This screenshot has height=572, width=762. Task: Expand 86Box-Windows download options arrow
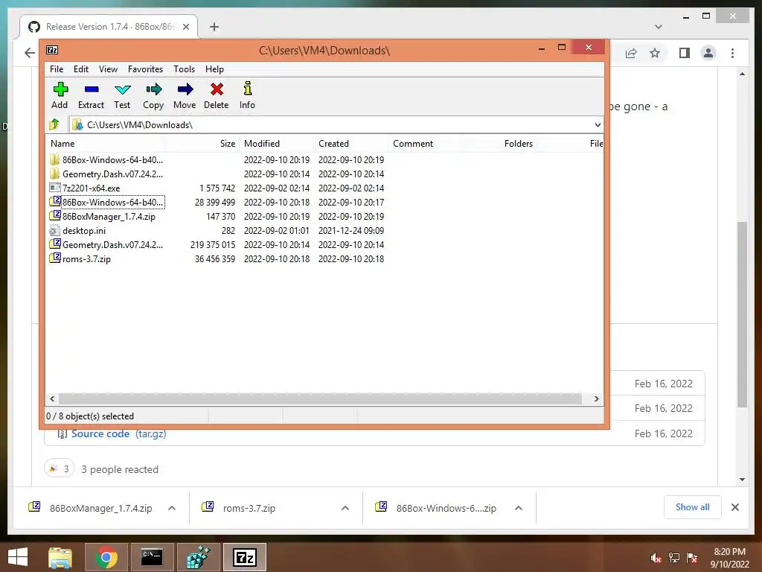pos(519,508)
